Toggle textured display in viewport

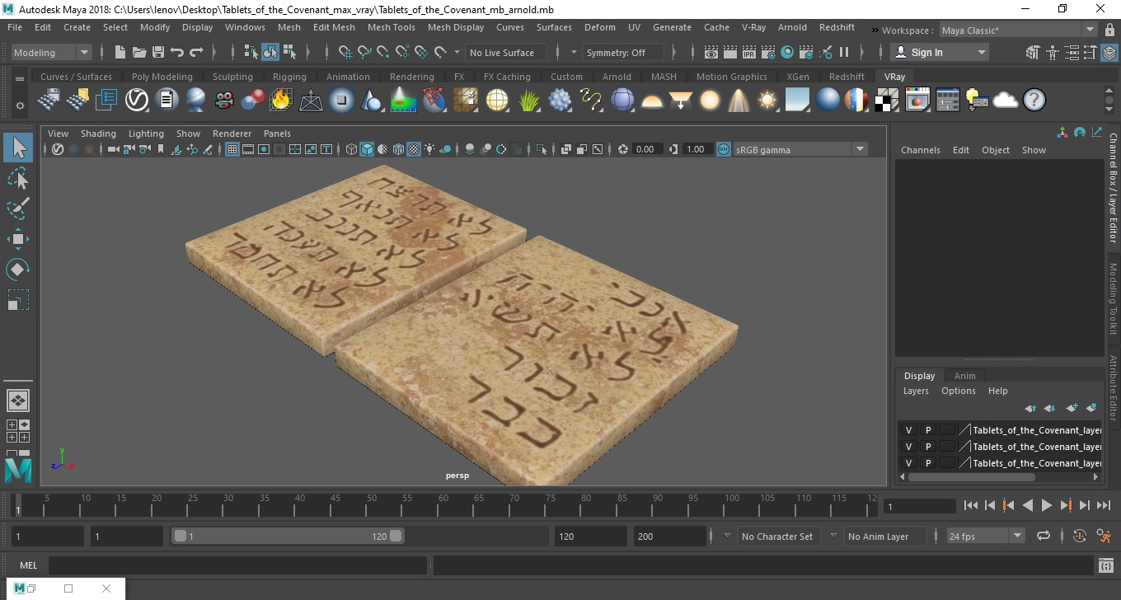click(x=415, y=149)
